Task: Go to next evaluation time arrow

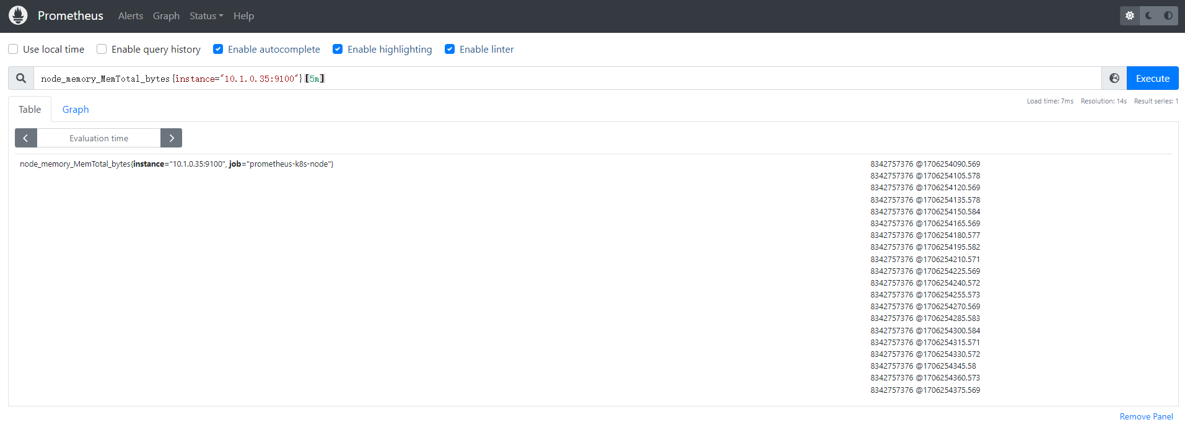Action: 171,138
